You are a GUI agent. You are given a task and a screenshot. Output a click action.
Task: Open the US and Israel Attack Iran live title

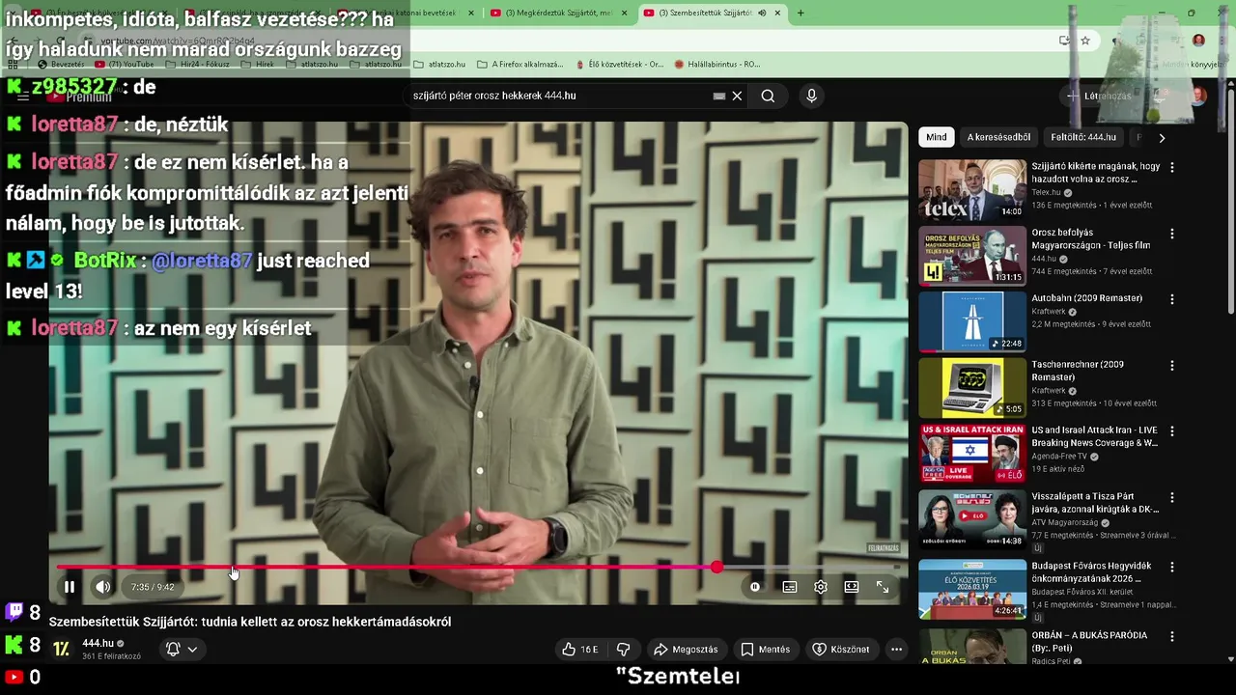[1094, 436]
